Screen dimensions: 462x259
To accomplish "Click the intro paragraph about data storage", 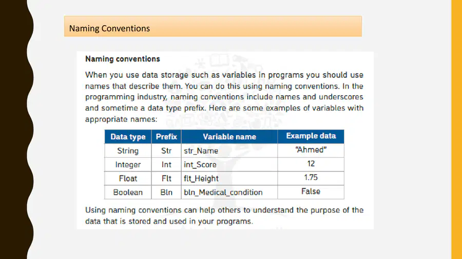I will point(224,97).
